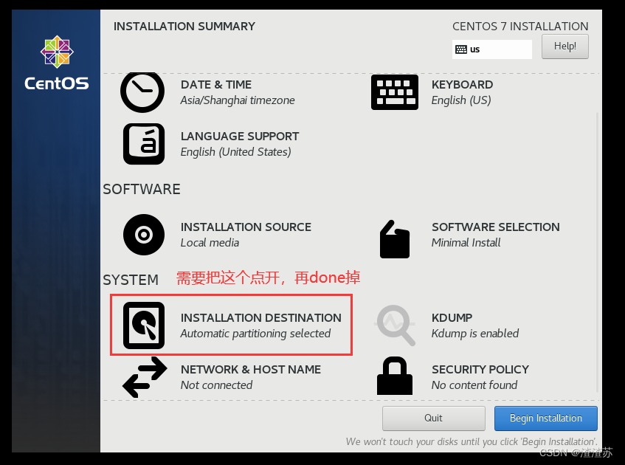The height and width of the screenshot is (465, 625).
Task: Select the LANGUAGE SUPPORT label
Action: [x=240, y=137]
